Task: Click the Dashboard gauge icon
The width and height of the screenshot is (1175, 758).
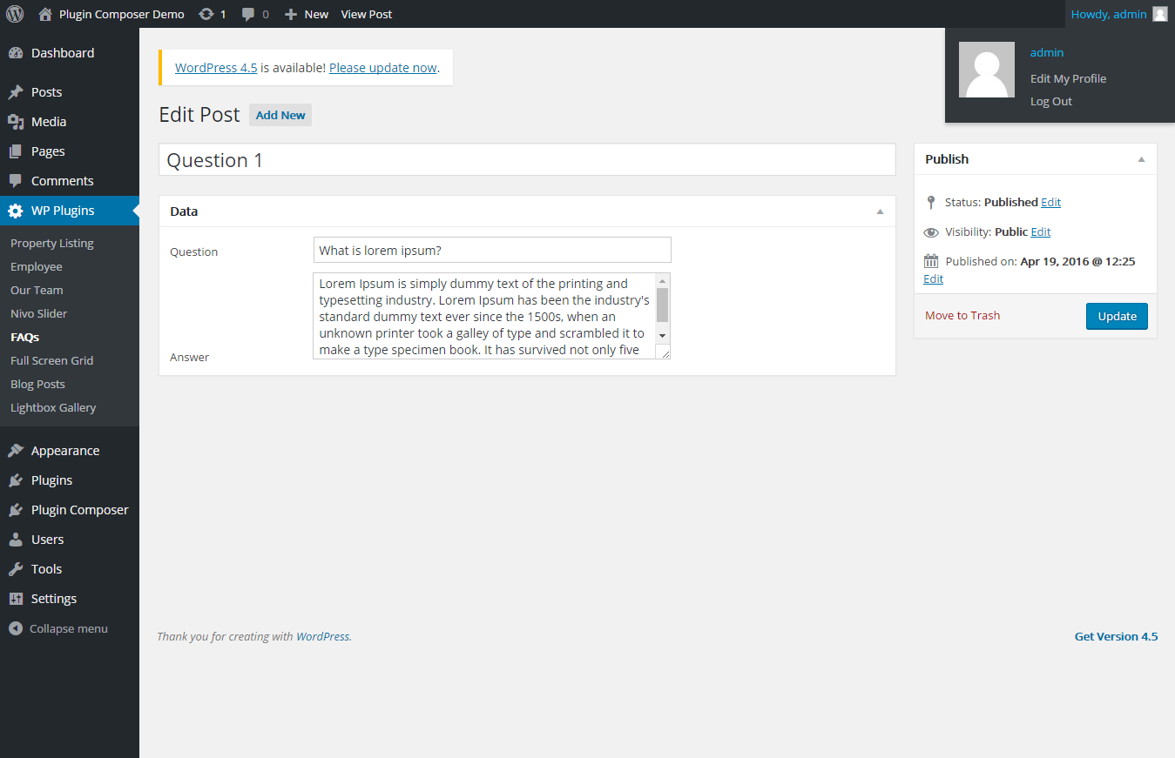Action: pyautogui.click(x=16, y=53)
